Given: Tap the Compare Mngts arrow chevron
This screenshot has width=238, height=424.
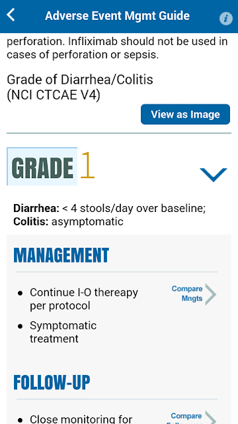Looking at the screenshot, I should click(x=211, y=294).
